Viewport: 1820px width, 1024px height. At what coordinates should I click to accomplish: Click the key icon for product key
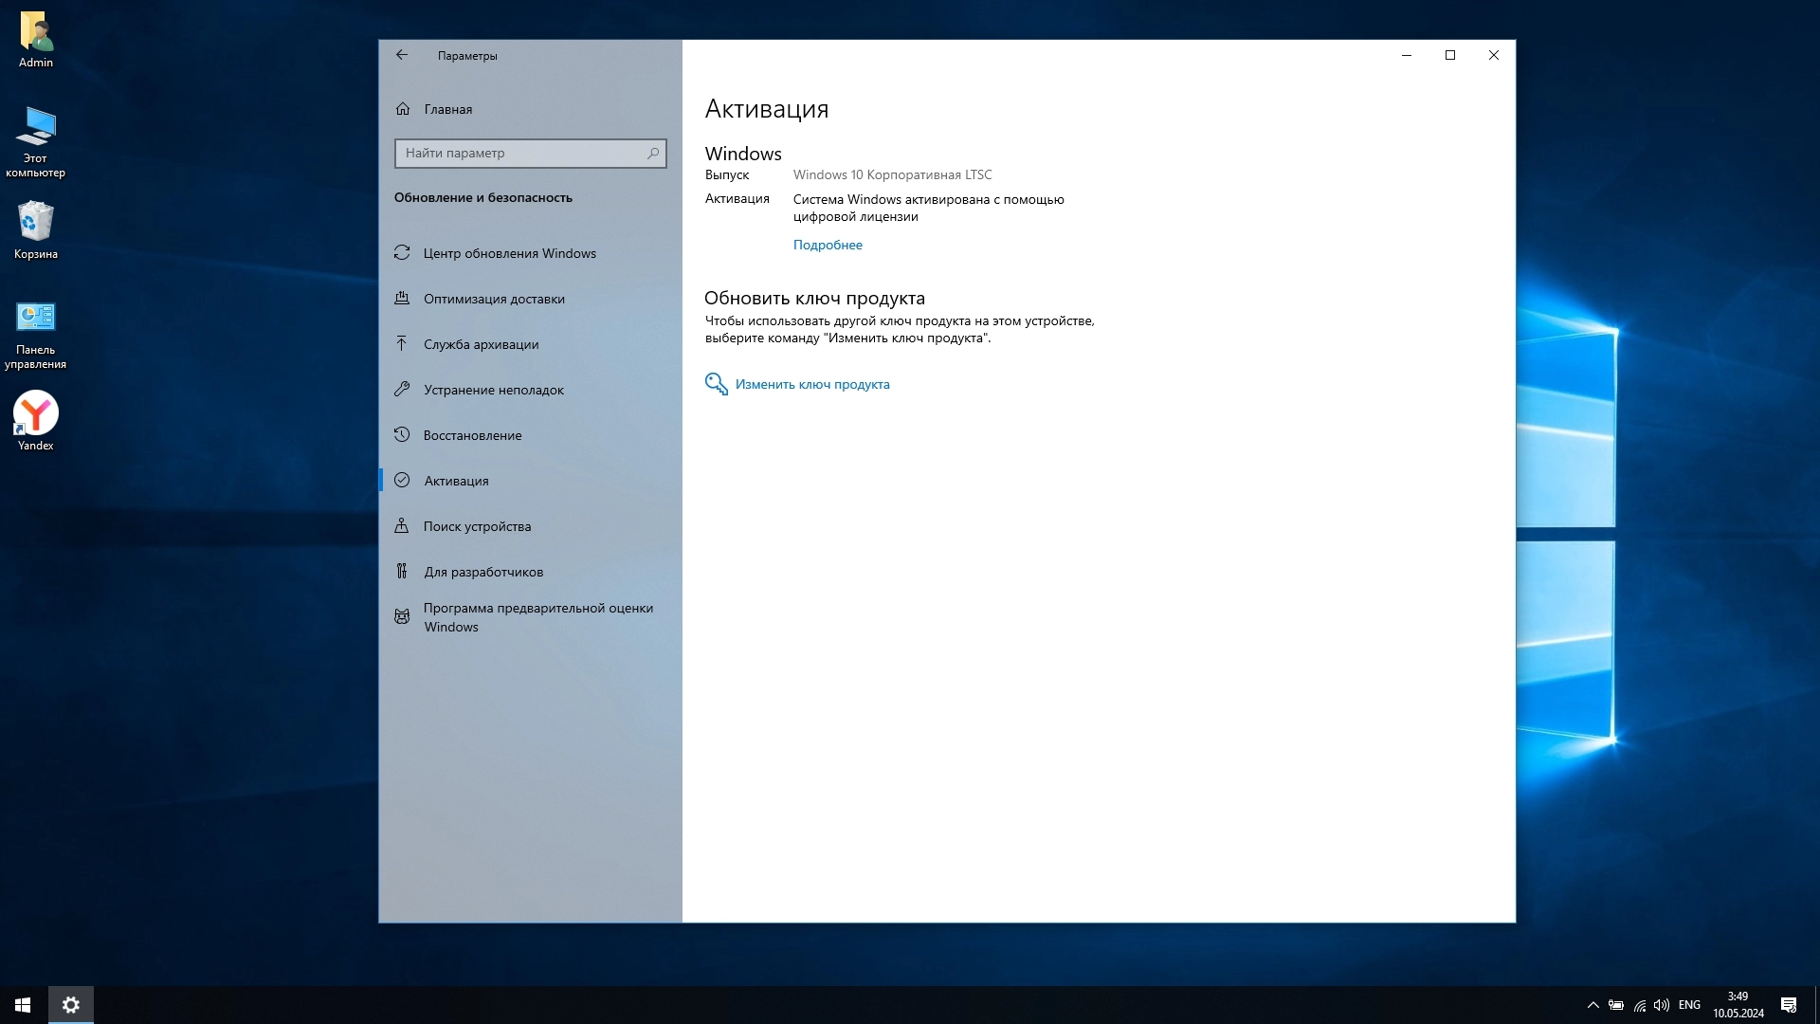(716, 384)
